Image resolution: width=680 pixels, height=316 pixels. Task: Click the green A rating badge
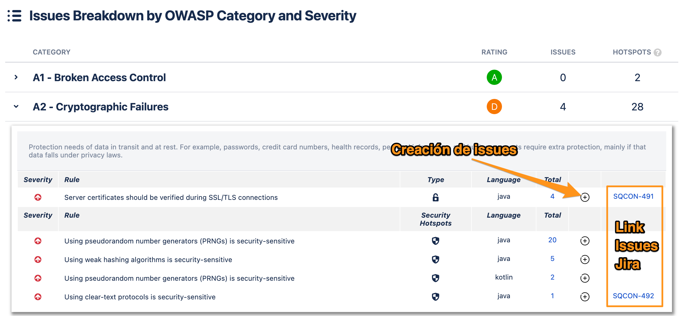point(494,77)
